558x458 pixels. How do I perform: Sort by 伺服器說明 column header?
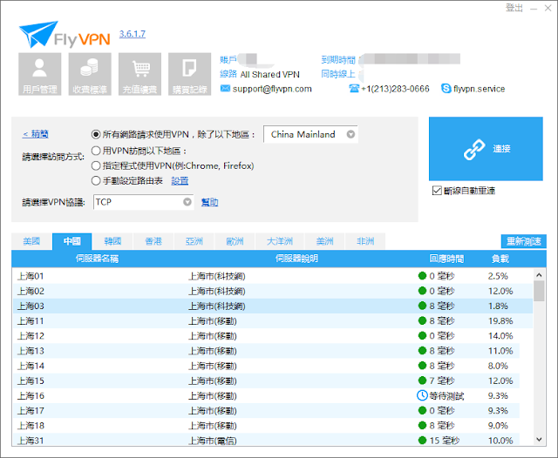coord(296,259)
